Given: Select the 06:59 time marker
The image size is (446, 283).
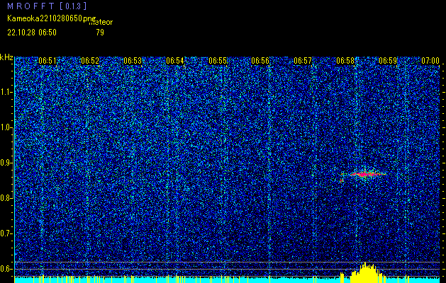Looking at the screenshot, I should [x=388, y=61].
